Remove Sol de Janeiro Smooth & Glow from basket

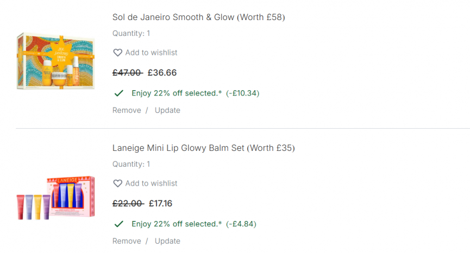coord(126,110)
